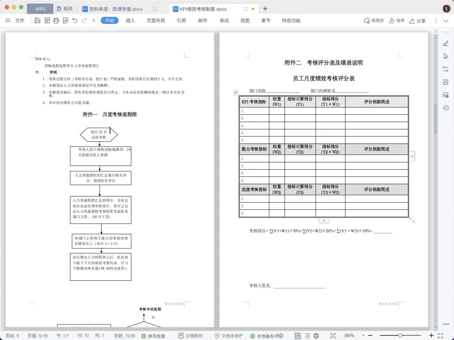Click the table move handle icon

click(236, 92)
